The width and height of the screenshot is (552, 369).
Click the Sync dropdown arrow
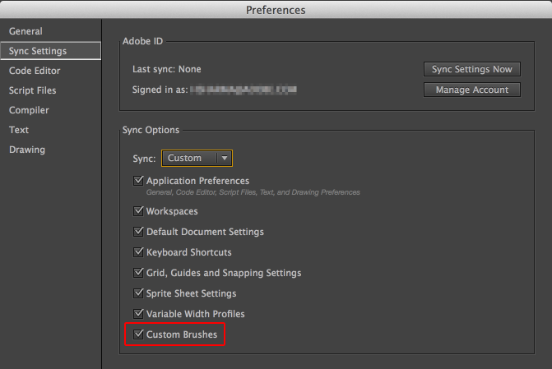coord(223,158)
